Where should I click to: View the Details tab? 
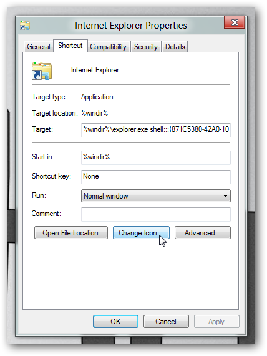pyautogui.click(x=175, y=47)
